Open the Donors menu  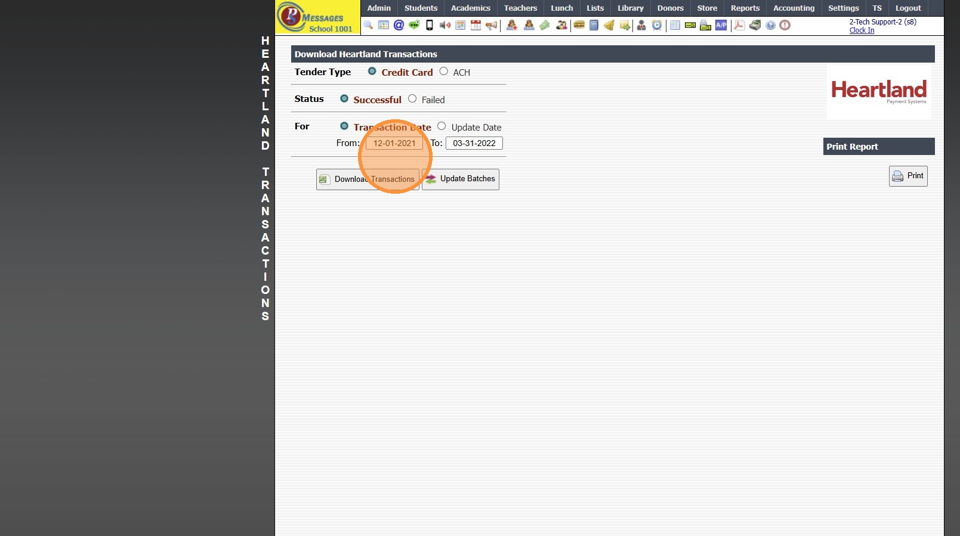click(x=671, y=8)
